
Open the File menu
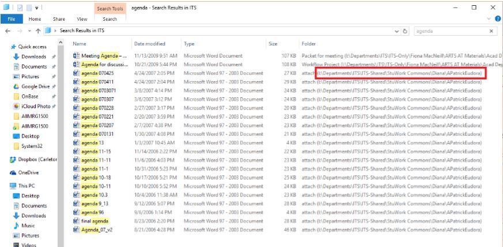(x=10, y=19)
